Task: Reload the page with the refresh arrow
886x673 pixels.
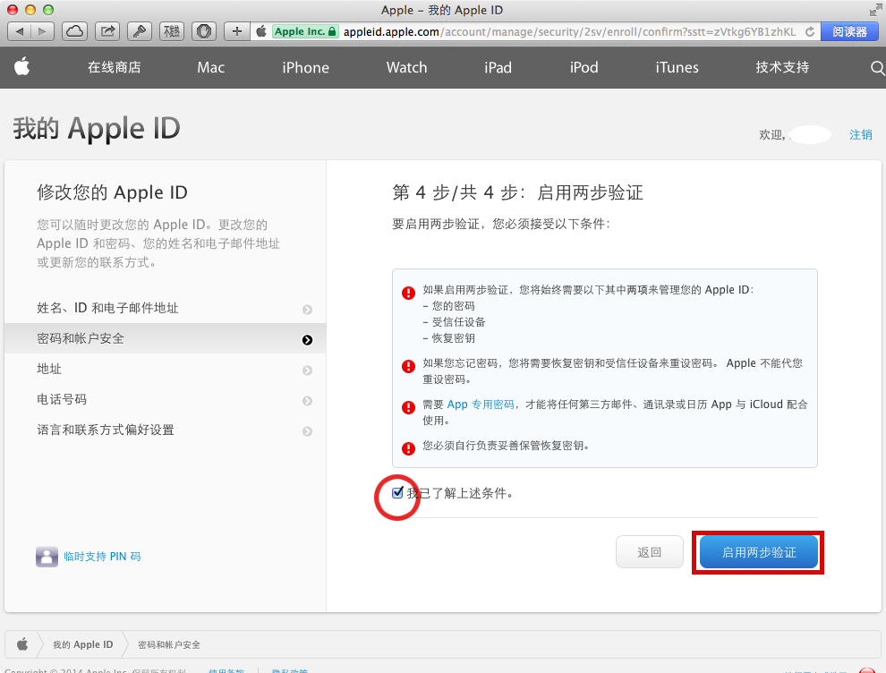Action: click(810, 31)
